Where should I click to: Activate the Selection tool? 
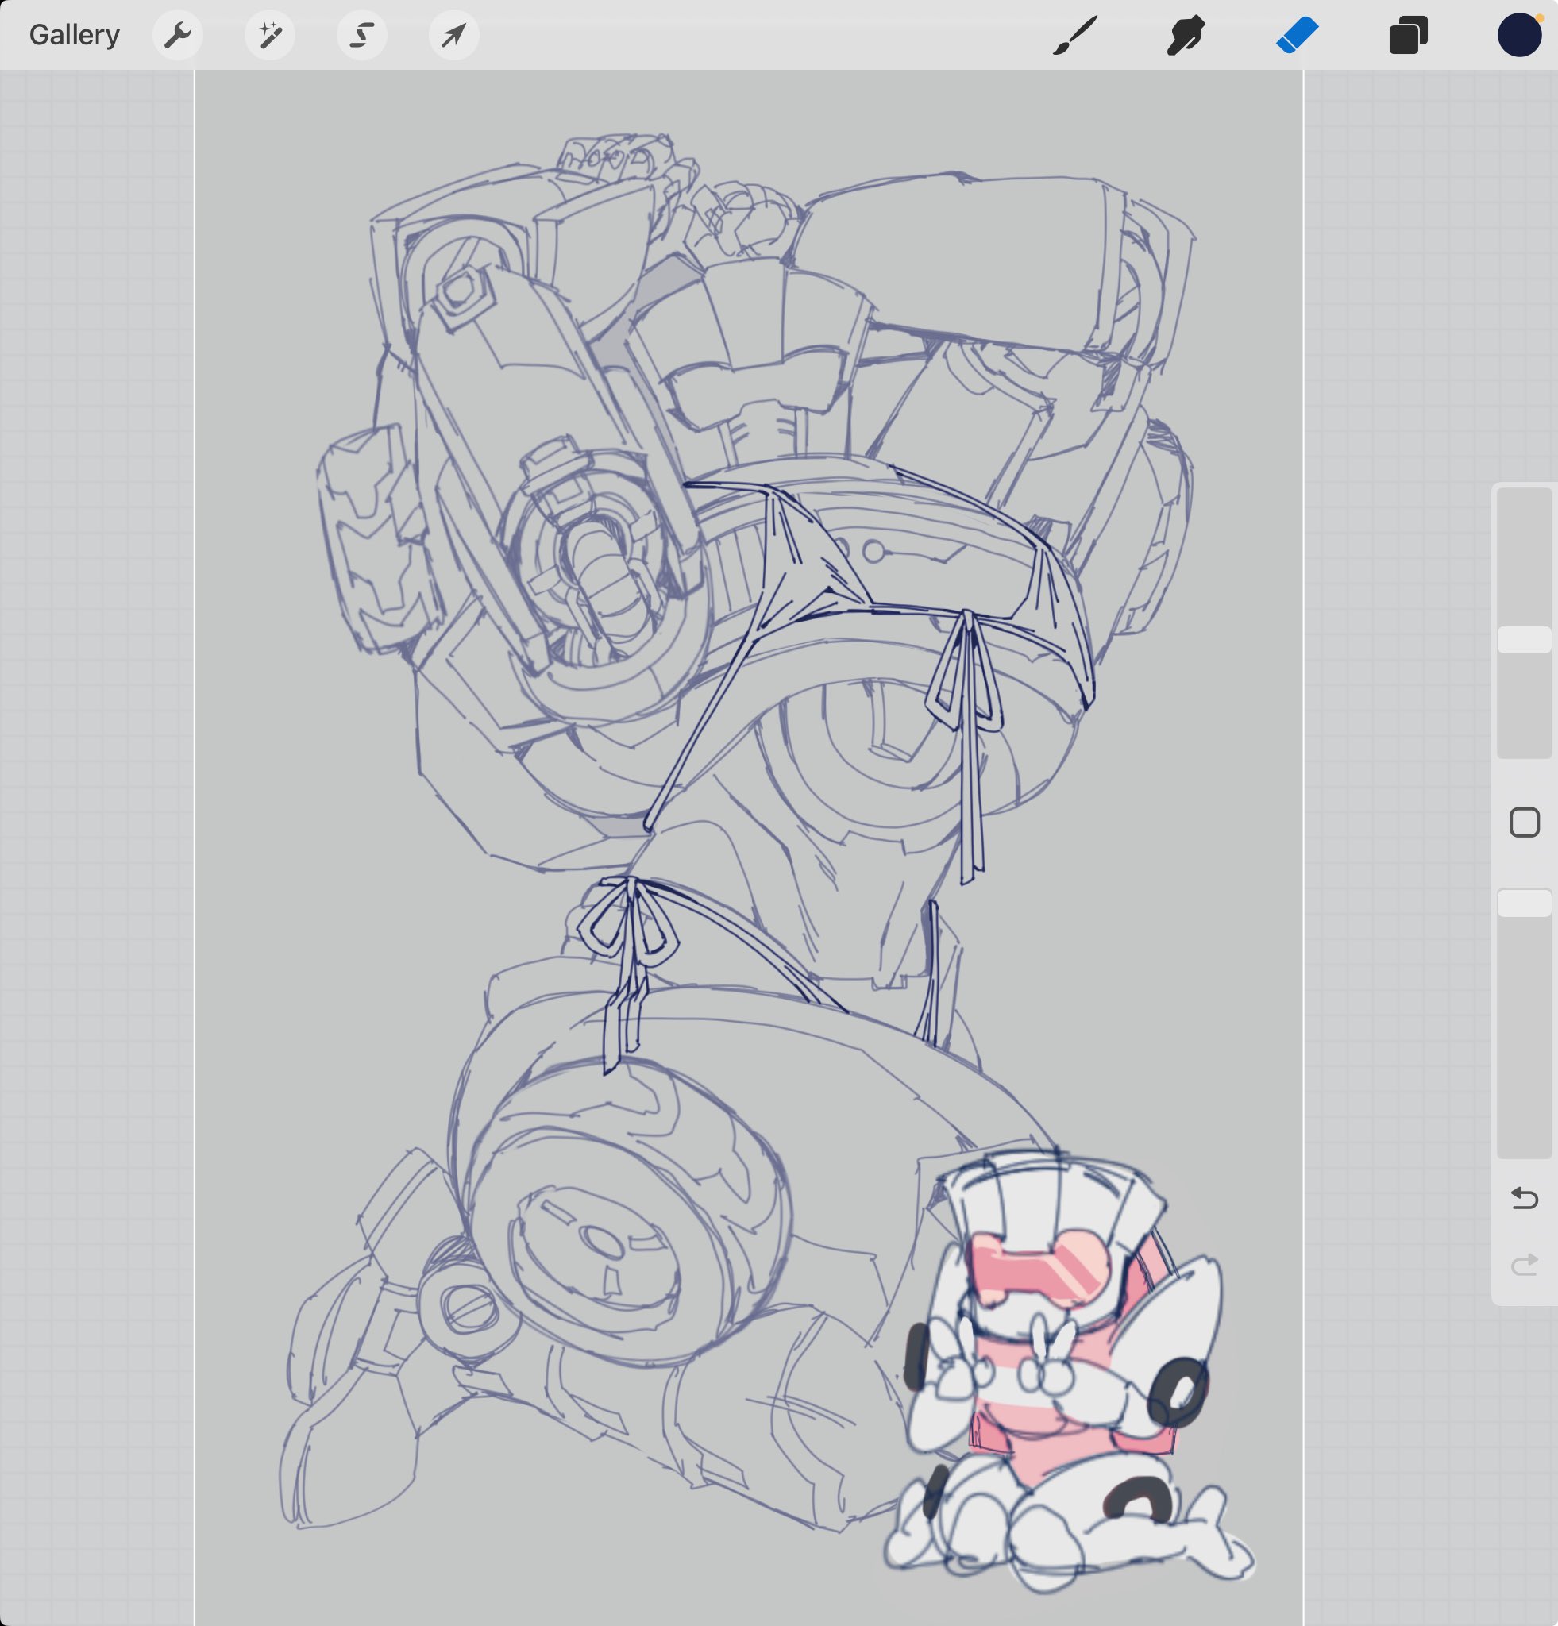coord(362,35)
